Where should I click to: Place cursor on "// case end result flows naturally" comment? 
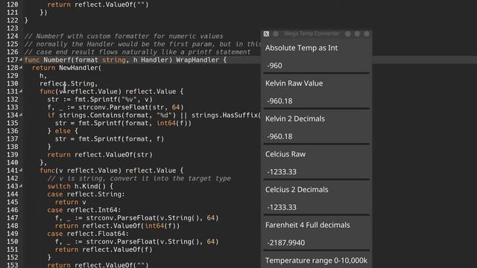pos(137,52)
